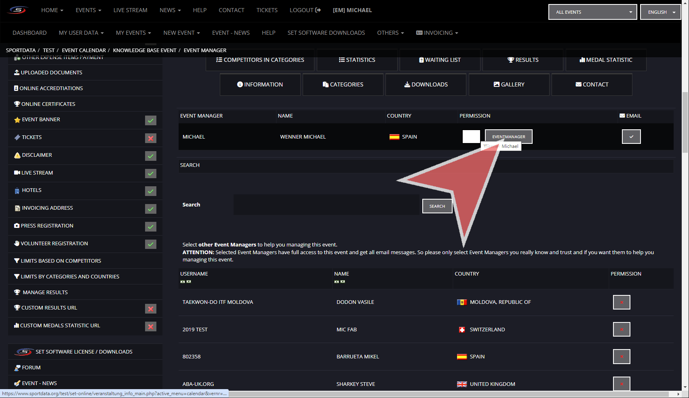Open Medal Statistic chart button
This screenshot has width=689, height=398.
click(x=606, y=60)
